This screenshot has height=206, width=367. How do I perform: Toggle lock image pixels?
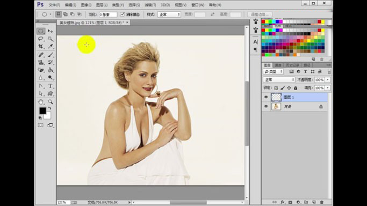(x=283, y=88)
